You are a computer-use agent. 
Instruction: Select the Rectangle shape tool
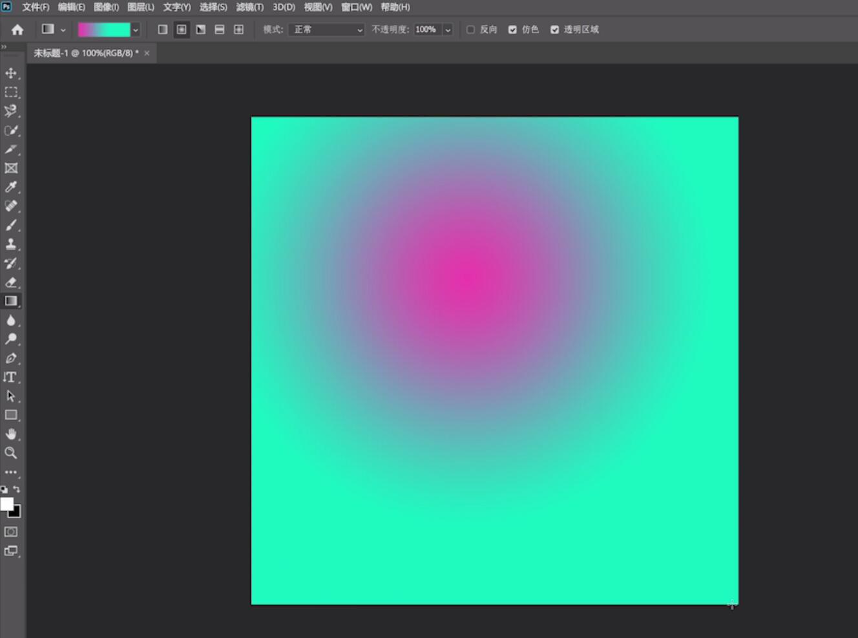tap(11, 415)
